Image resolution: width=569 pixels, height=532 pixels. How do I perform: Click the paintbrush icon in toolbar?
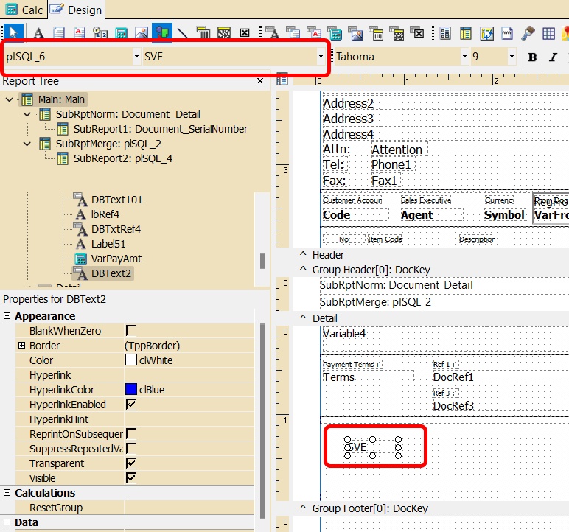(x=528, y=33)
